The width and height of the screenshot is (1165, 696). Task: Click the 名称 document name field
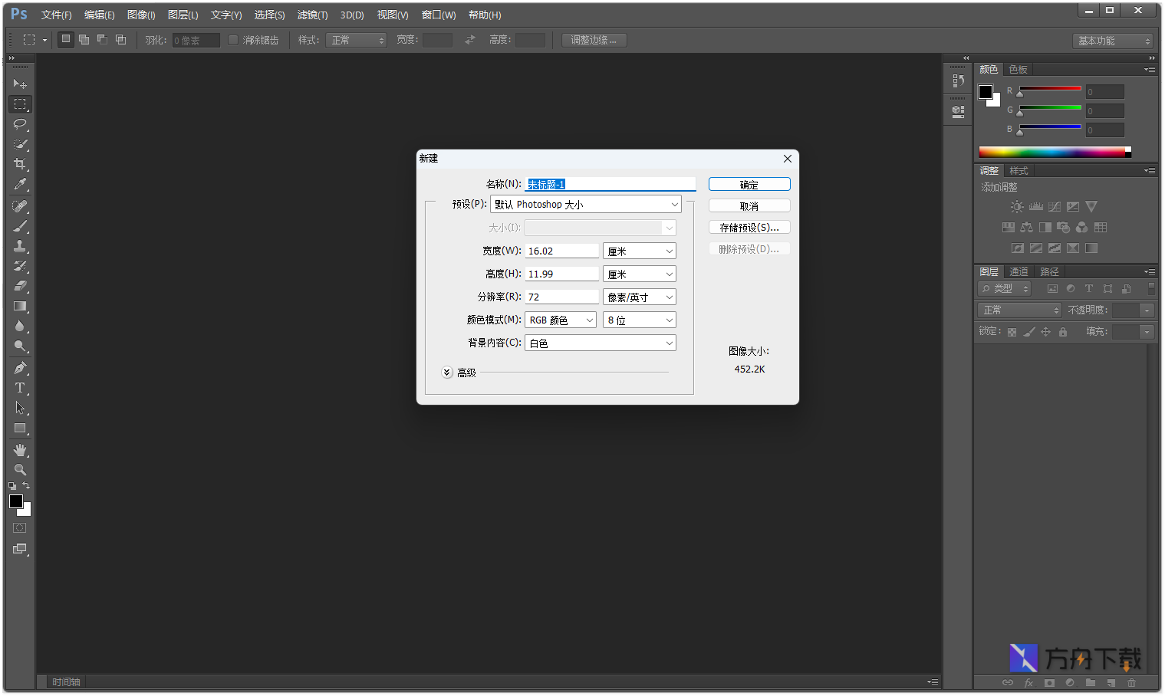[x=610, y=184]
